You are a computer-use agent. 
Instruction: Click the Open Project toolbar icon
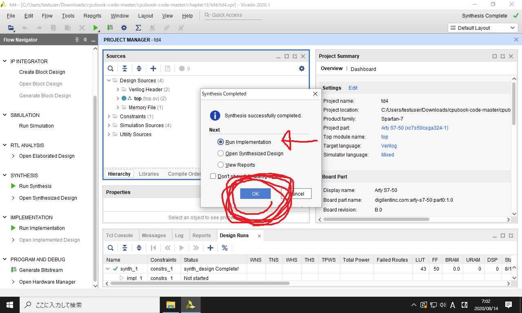pos(11,28)
